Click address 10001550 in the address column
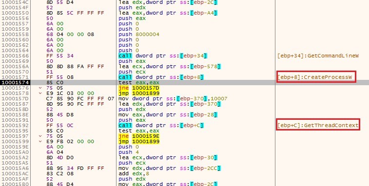 coord(15,13)
